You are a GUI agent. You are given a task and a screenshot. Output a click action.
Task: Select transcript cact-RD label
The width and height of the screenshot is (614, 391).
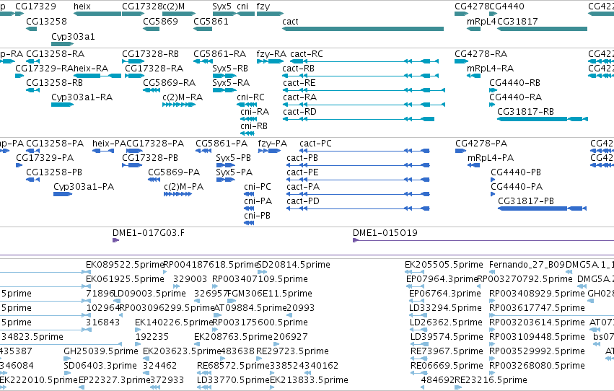pos(299,112)
